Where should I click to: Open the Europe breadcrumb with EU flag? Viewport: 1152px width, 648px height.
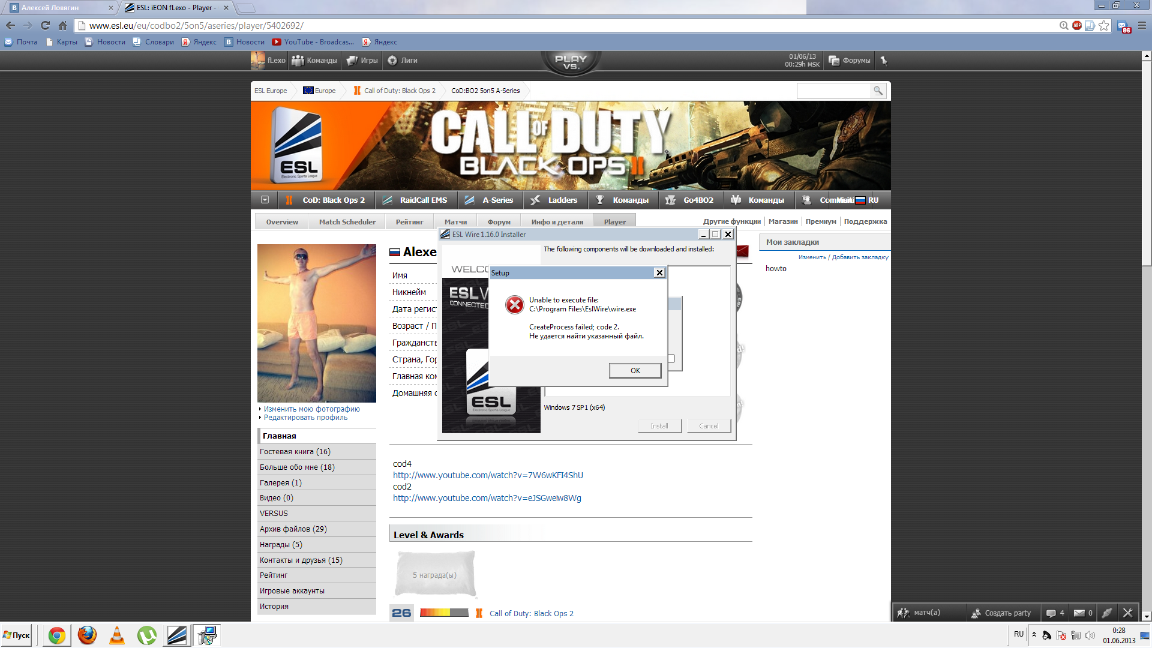pyautogui.click(x=319, y=91)
